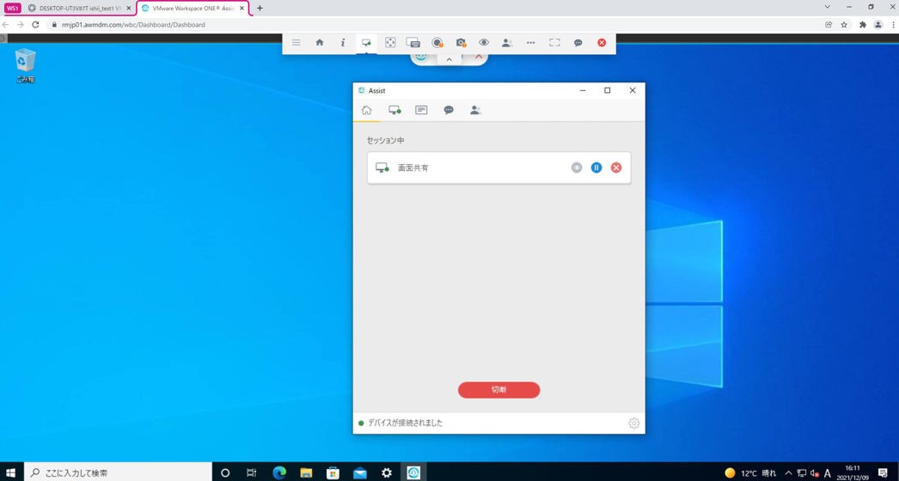Enter full screen mode from the toolbar
The width and height of the screenshot is (899, 481).
(x=554, y=42)
